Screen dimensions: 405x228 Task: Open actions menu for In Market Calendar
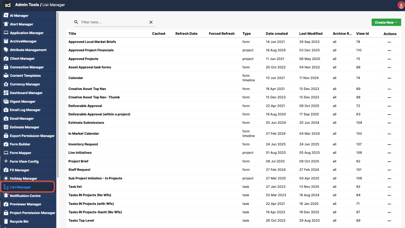tap(389, 134)
